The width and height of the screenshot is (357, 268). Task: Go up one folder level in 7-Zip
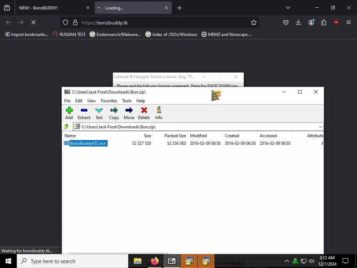point(66,126)
